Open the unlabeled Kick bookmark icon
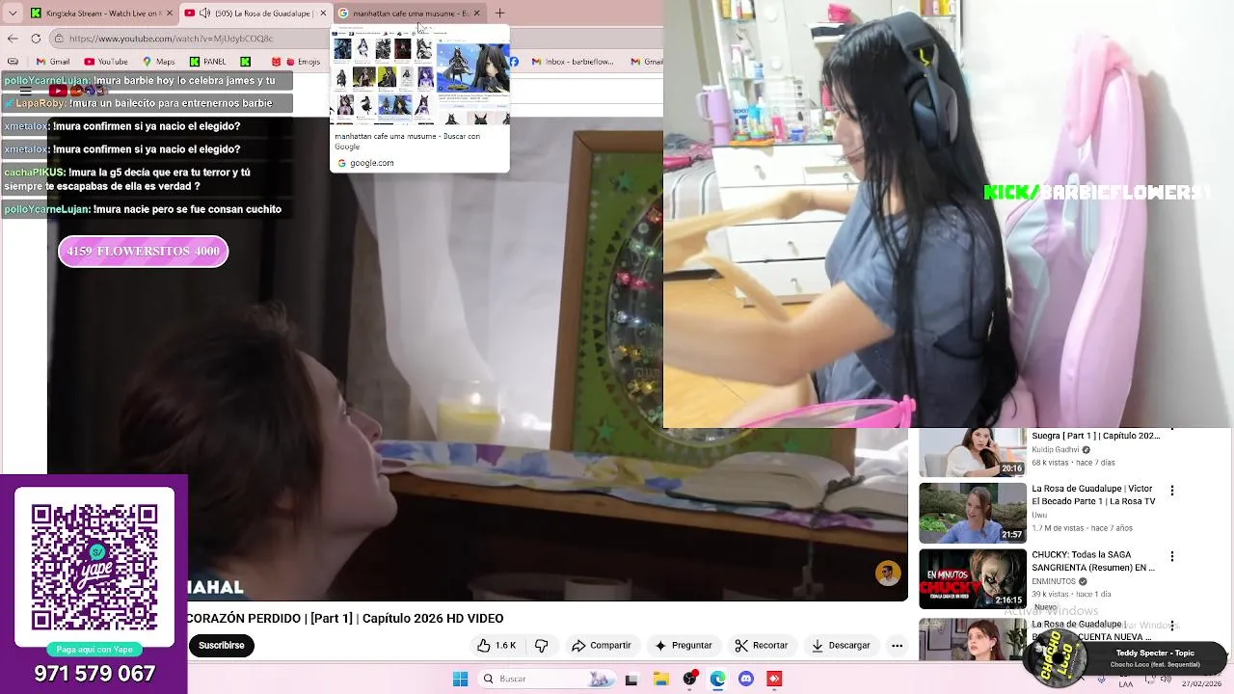Image resolution: width=1234 pixels, height=694 pixels. (x=245, y=62)
